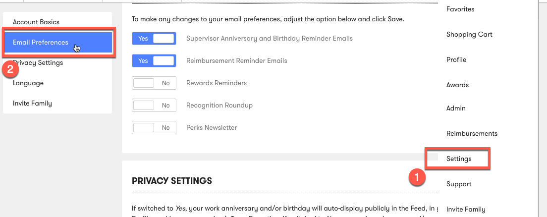
Task: Enable Perks Newsletter toggle
Action: click(x=154, y=128)
